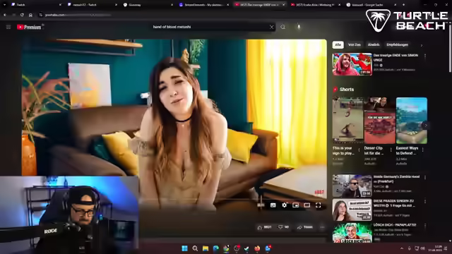Go back in the browser
The height and width of the screenshot is (254, 452).
point(5,15)
